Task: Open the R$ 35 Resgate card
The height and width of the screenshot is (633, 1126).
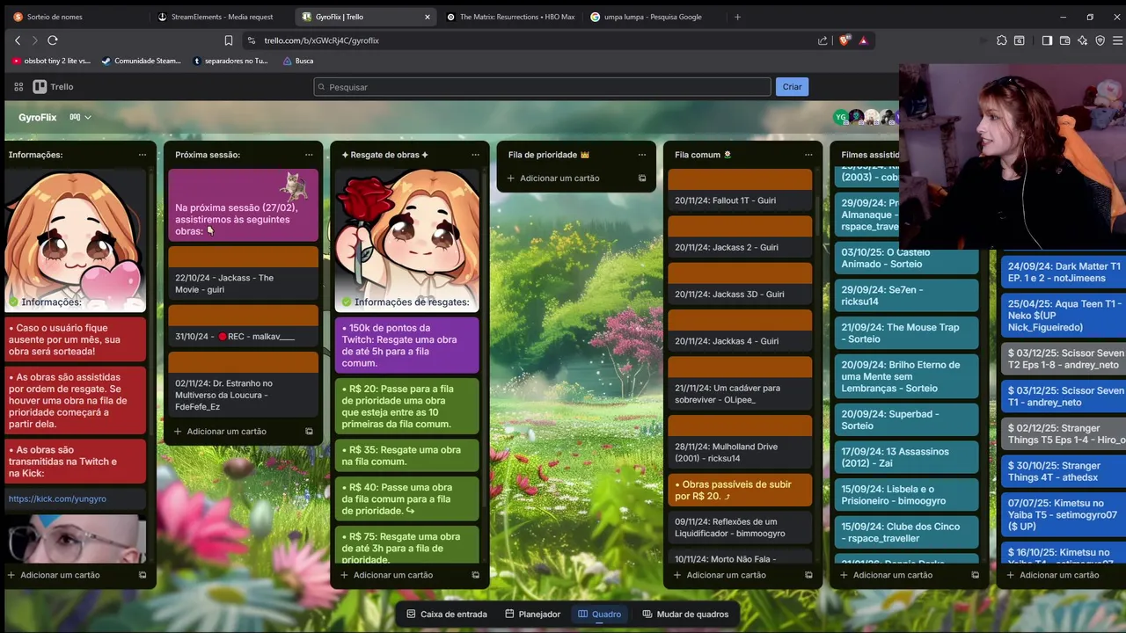Action: point(406,455)
